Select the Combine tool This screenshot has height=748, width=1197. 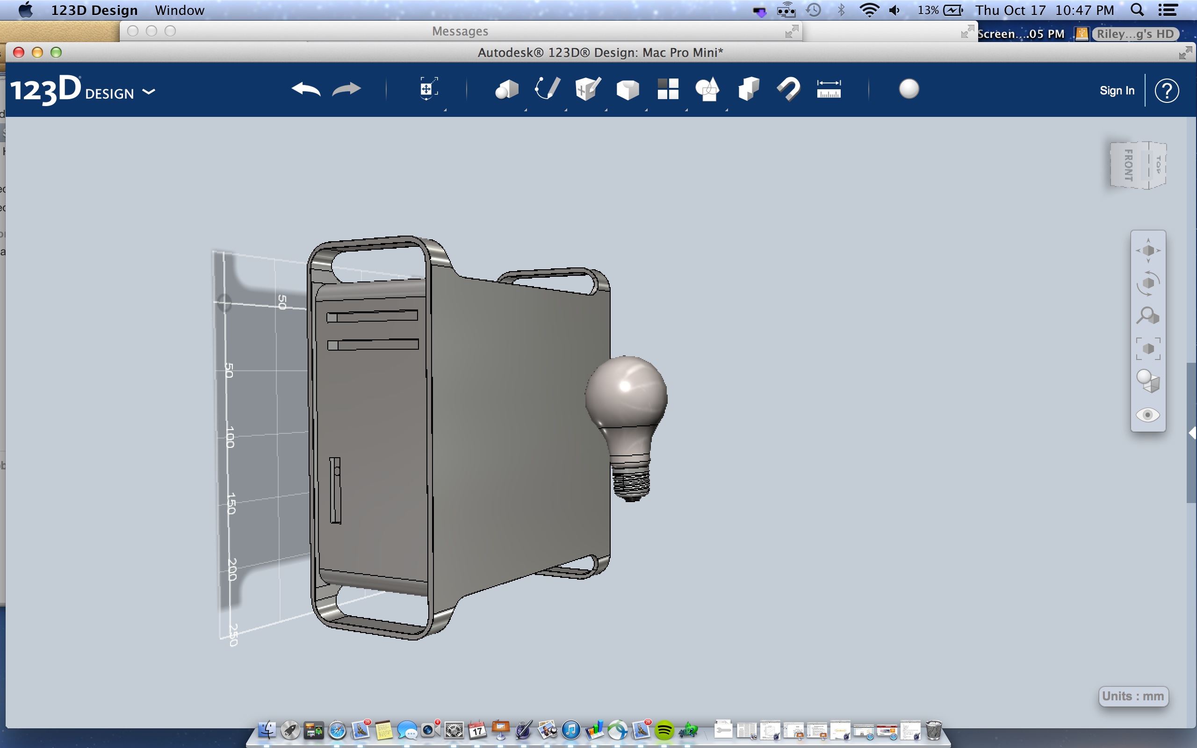pyautogui.click(x=708, y=89)
